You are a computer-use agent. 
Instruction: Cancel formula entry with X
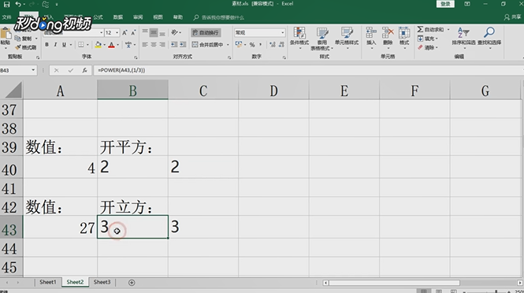(57, 70)
